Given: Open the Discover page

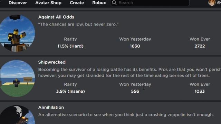Looking at the screenshot, I should pyautogui.click(x=18, y=3).
